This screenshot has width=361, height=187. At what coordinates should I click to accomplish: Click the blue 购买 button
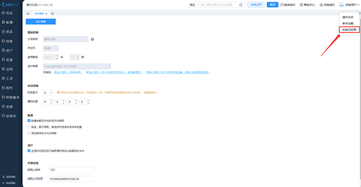pyautogui.click(x=273, y=5)
